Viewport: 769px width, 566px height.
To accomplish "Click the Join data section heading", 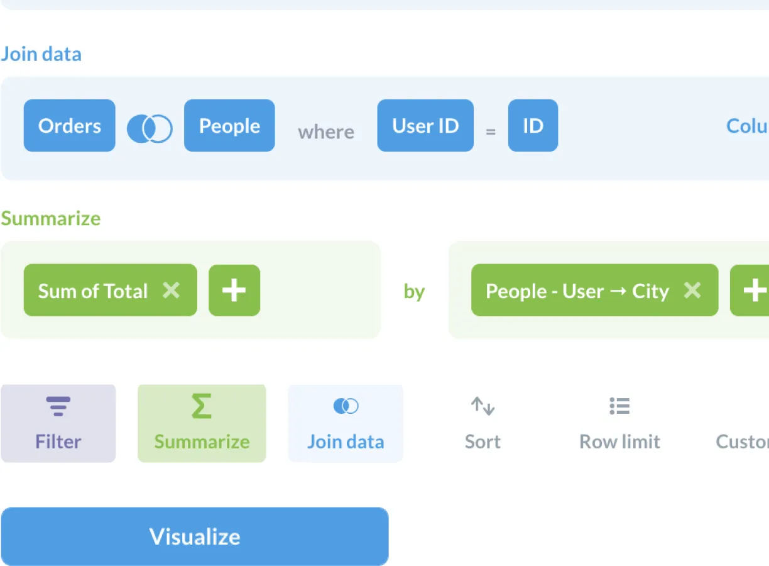I will coord(41,54).
